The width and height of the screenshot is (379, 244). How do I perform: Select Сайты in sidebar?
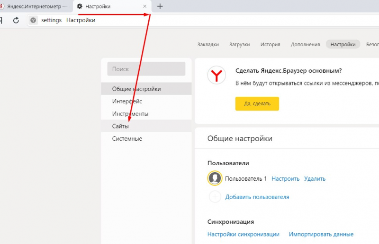(x=146, y=126)
